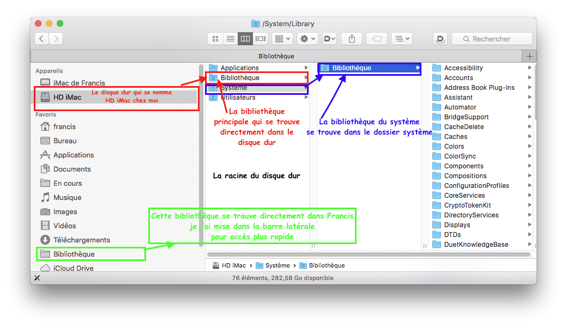567x328 pixels.
Task: Click the film strip icon beside Vidéos
Action: [x=45, y=226]
